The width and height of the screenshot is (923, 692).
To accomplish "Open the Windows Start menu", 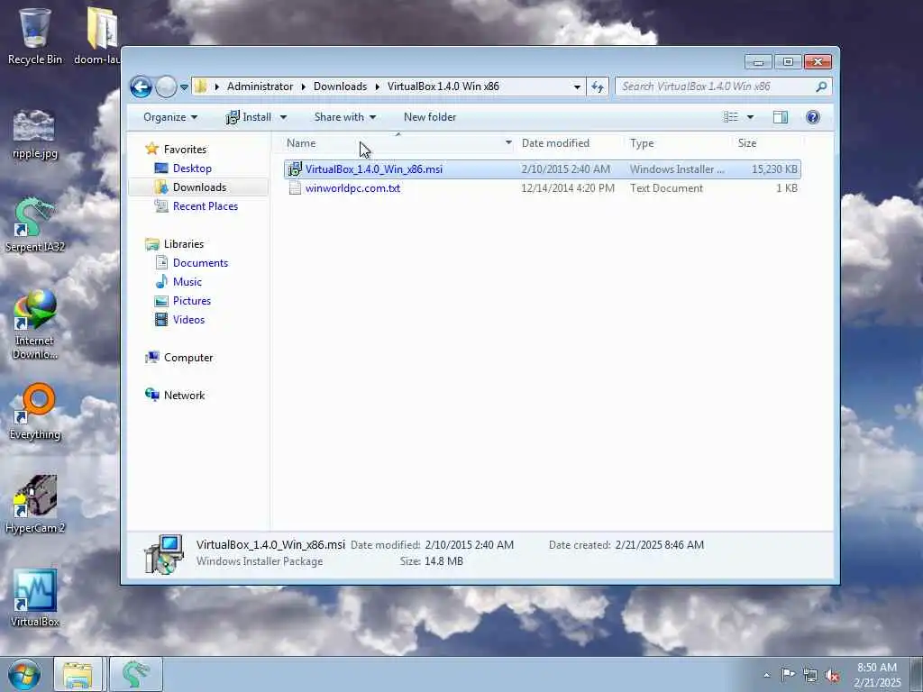I will [24, 674].
